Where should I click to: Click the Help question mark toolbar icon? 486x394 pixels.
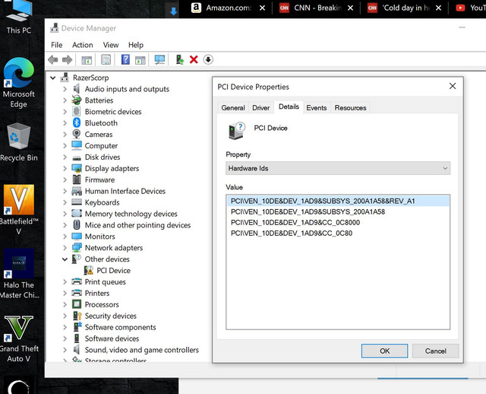click(125, 59)
